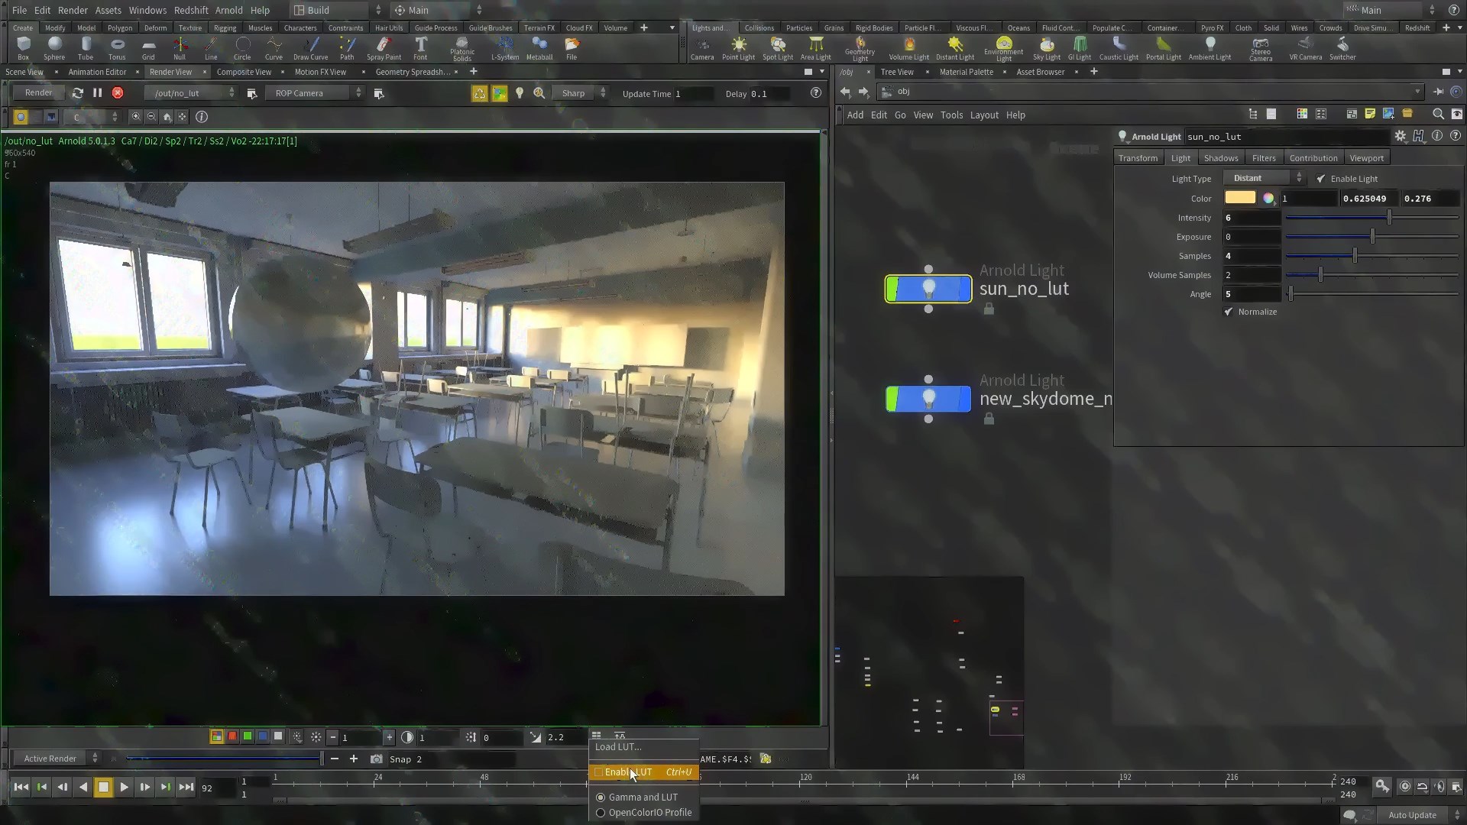Click the light color swatch
The height and width of the screenshot is (825, 1467).
[x=1239, y=198]
